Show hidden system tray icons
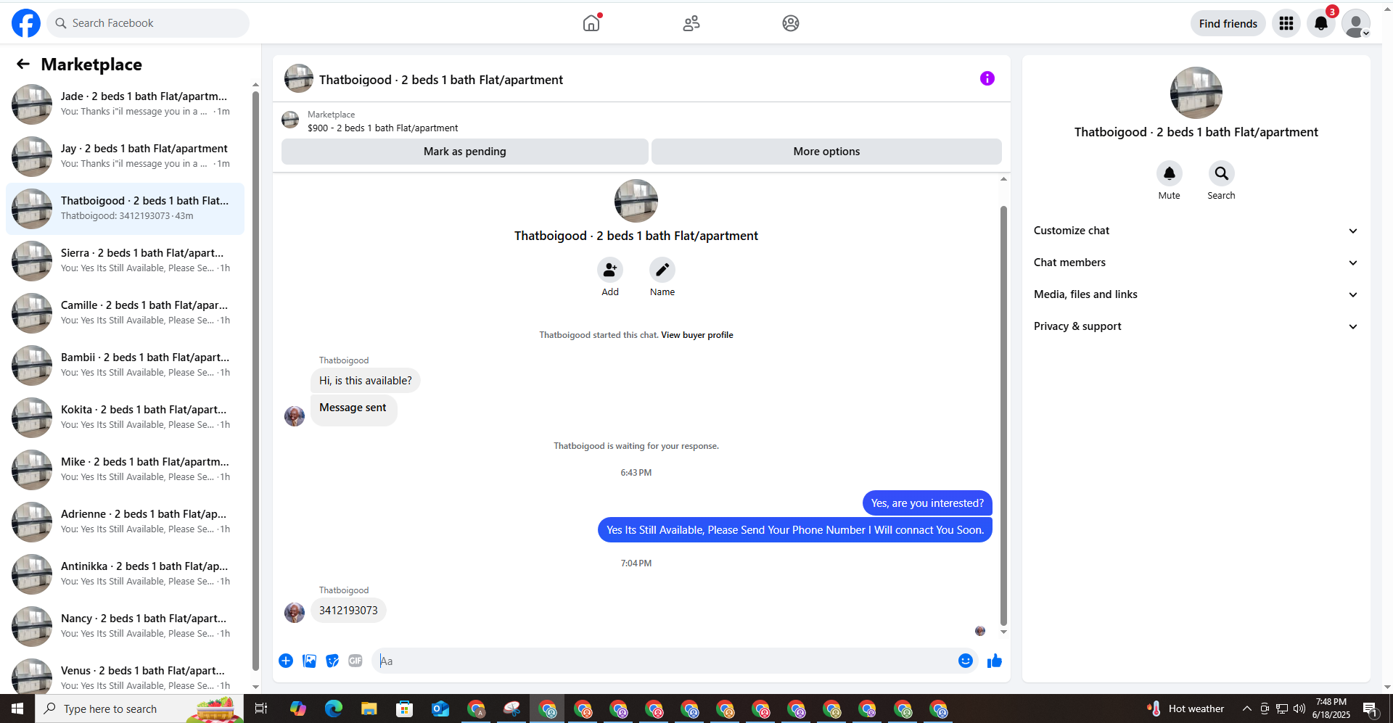 [1246, 708]
